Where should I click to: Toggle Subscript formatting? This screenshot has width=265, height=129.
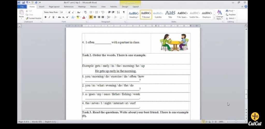point(63,17)
